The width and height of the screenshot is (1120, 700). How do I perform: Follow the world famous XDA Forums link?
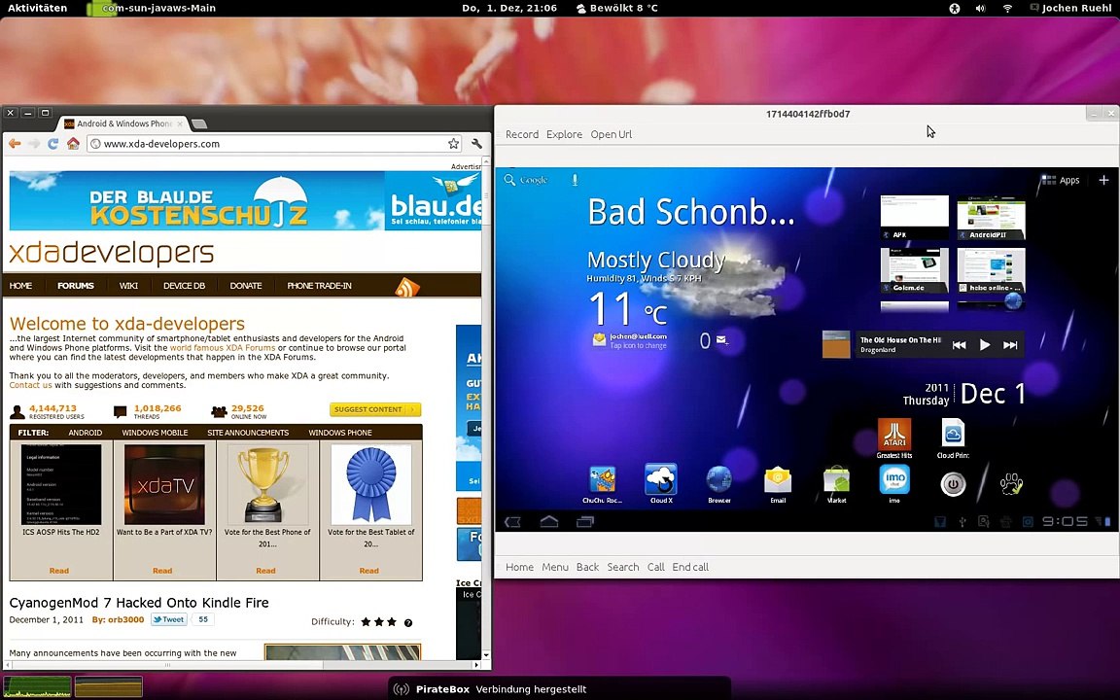(222, 348)
